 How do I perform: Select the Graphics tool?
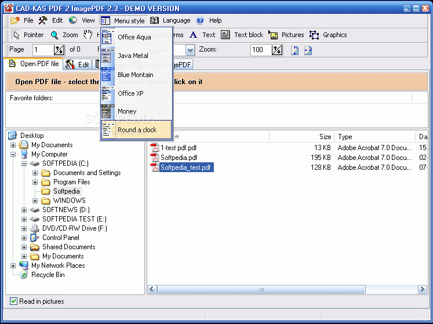tap(328, 35)
